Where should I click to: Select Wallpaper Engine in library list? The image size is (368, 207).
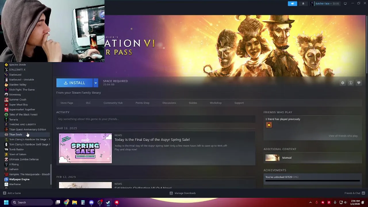pyautogui.click(x=19, y=179)
